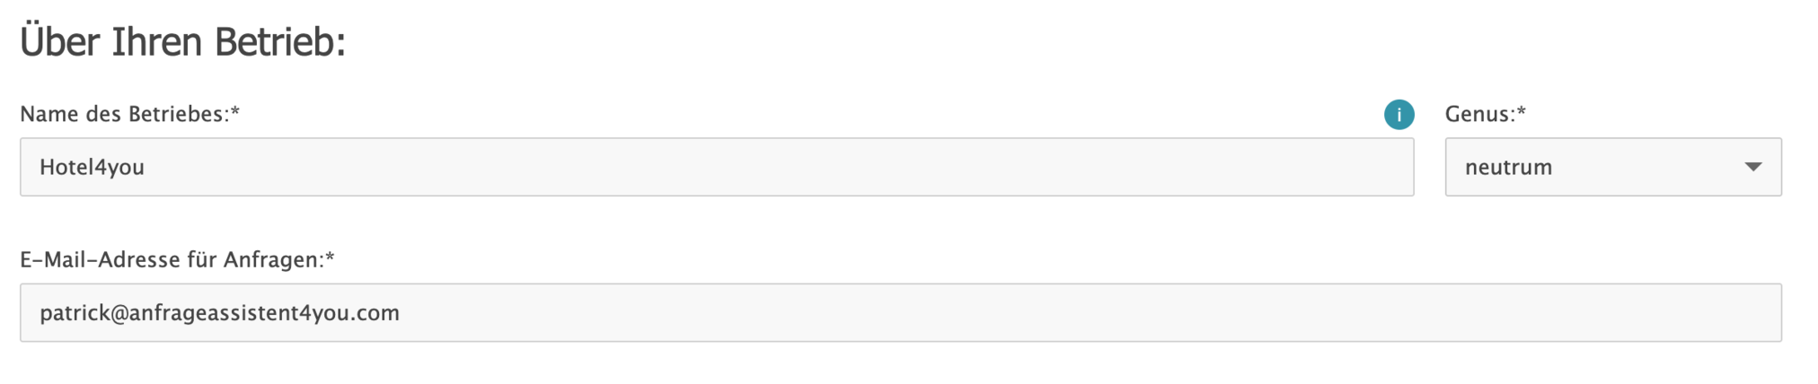Click the asterisk after E-Mail-Adresse für Anfragen
The image size is (1818, 384).
(x=330, y=257)
